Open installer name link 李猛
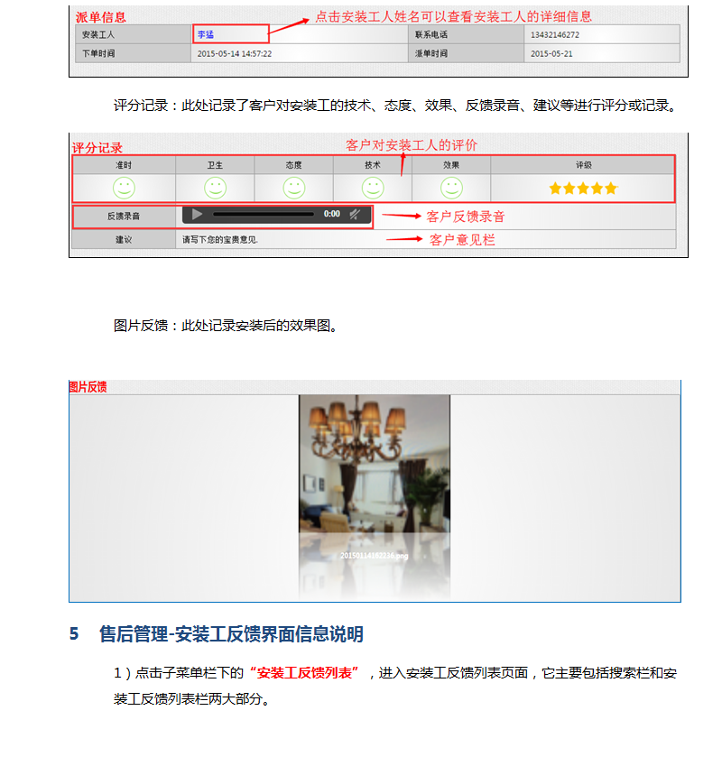 206,34
